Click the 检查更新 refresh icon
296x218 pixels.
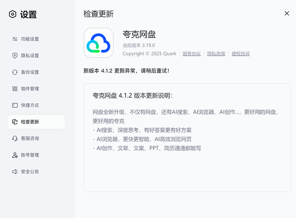15,122
